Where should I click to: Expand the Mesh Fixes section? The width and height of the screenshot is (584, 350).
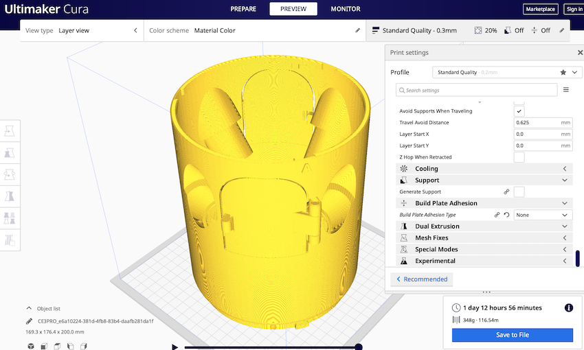click(484, 237)
